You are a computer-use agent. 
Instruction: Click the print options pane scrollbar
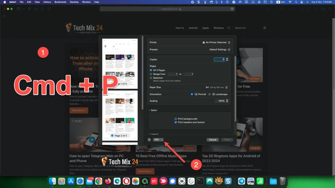pyautogui.click(x=235, y=89)
